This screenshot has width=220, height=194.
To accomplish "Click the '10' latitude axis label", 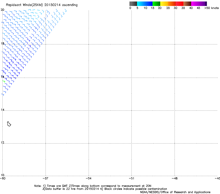I will pyautogui.click(x=2, y=175).
